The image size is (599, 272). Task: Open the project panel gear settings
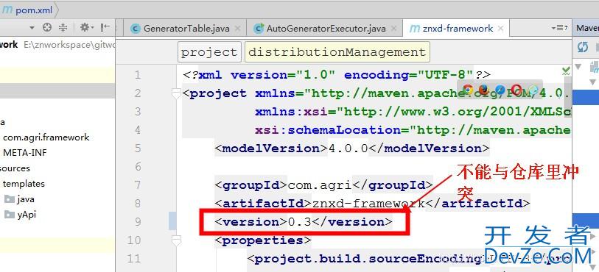(85, 27)
